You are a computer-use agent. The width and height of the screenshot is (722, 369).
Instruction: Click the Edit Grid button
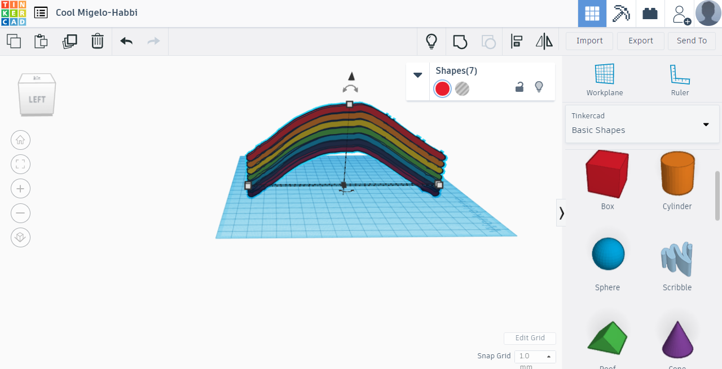(530, 338)
